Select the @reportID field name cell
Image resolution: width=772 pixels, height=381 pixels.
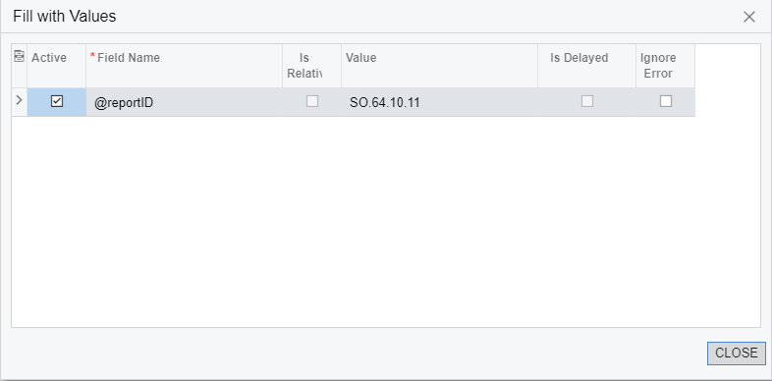tap(184, 102)
